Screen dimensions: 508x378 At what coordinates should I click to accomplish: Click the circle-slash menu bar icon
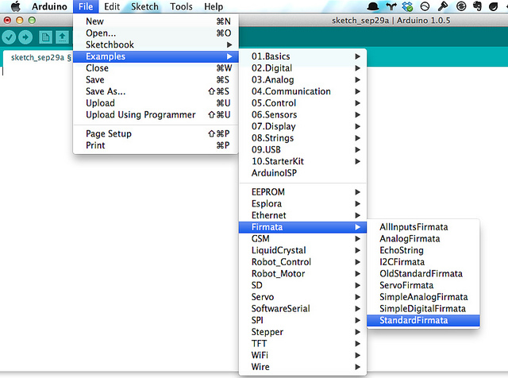pos(425,6)
